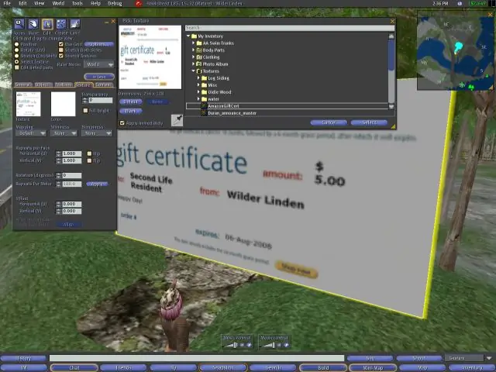496x372 pixels.
Task: Open the Edit menu
Action: click(22, 3)
